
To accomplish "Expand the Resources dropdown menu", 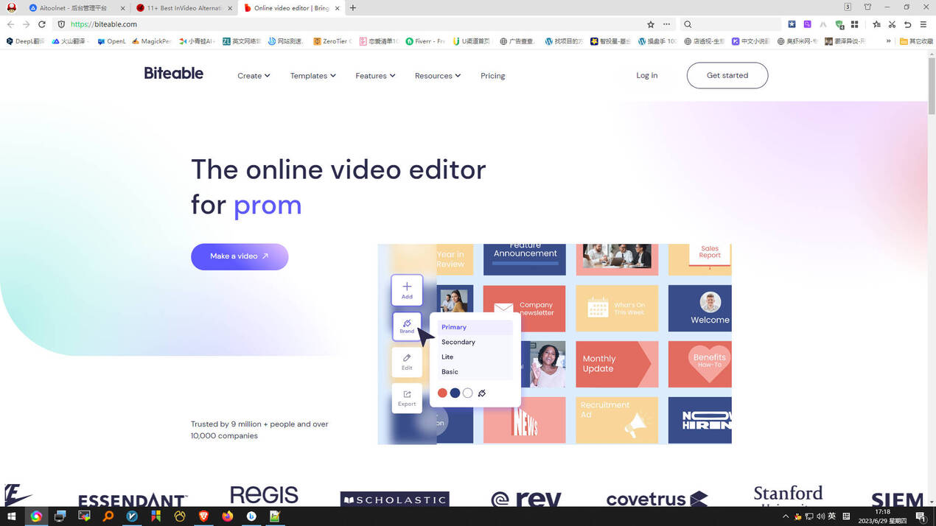I will [x=437, y=76].
